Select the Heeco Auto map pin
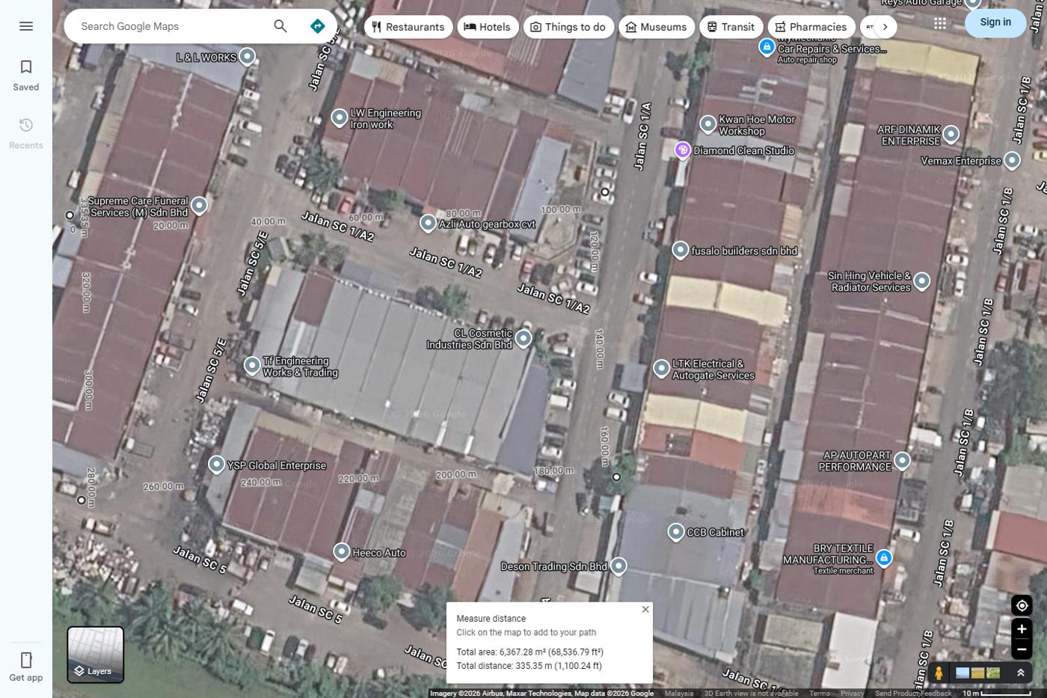Image resolution: width=1047 pixels, height=698 pixels. click(x=342, y=551)
